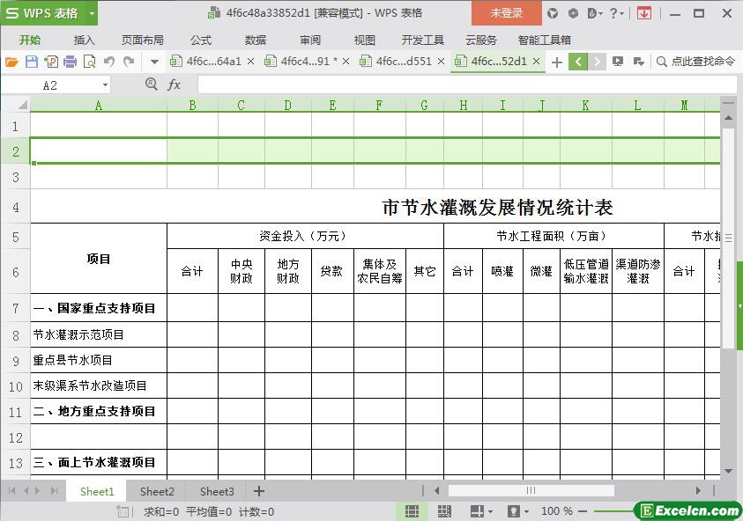This screenshot has height=521, width=743.
Task: Export to PDF using the toolbar icon
Action: 51,62
